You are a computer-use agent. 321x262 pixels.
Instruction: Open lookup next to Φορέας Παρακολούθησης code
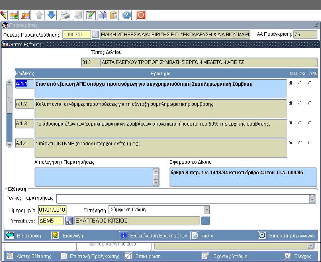[x=95, y=35]
